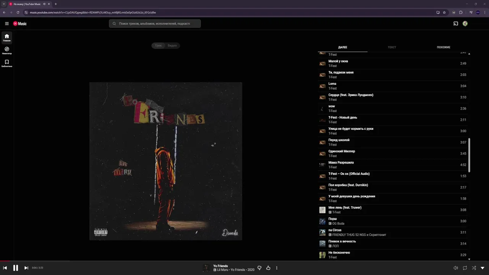The image size is (489, 275).
Task: Click the volume speaker icon
Action: (x=455, y=268)
